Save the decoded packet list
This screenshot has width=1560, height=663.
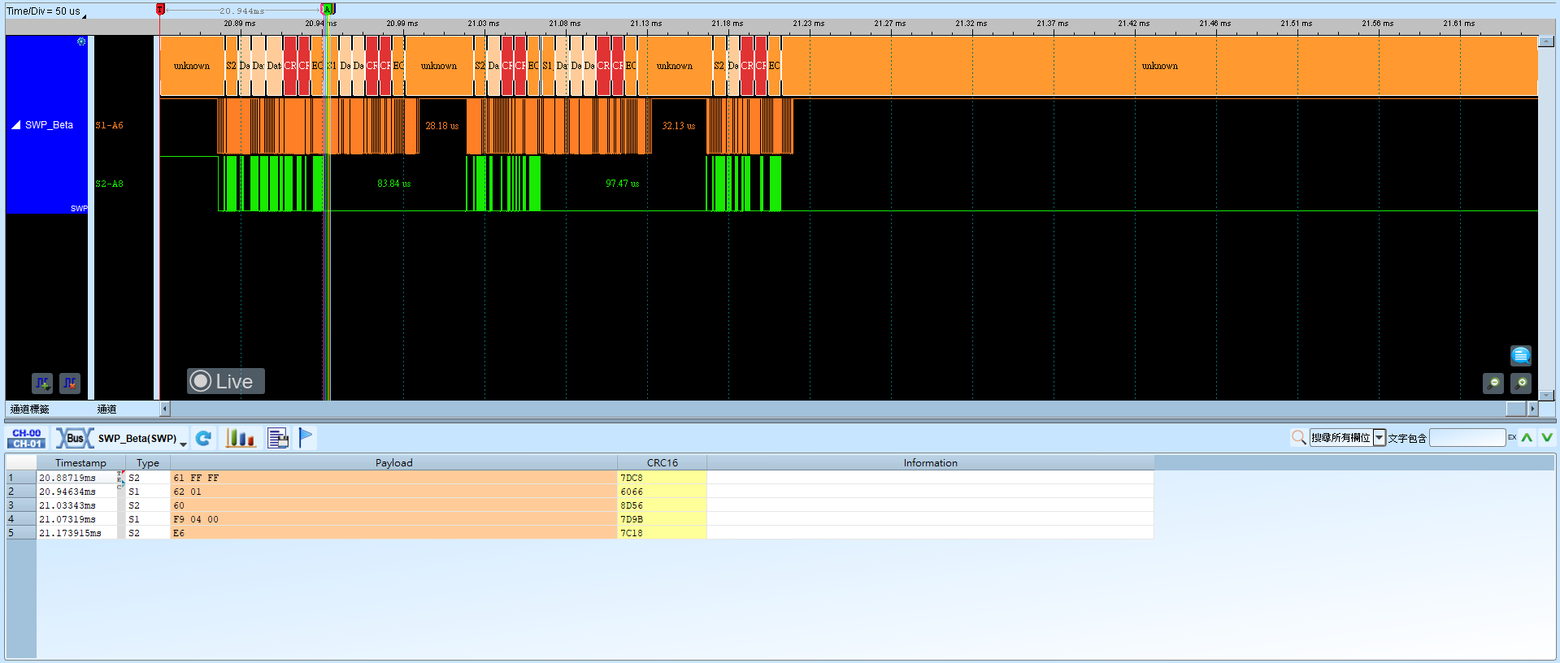click(x=278, y=438)
